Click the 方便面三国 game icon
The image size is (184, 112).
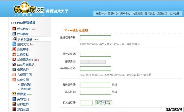[x=14, y=75]
